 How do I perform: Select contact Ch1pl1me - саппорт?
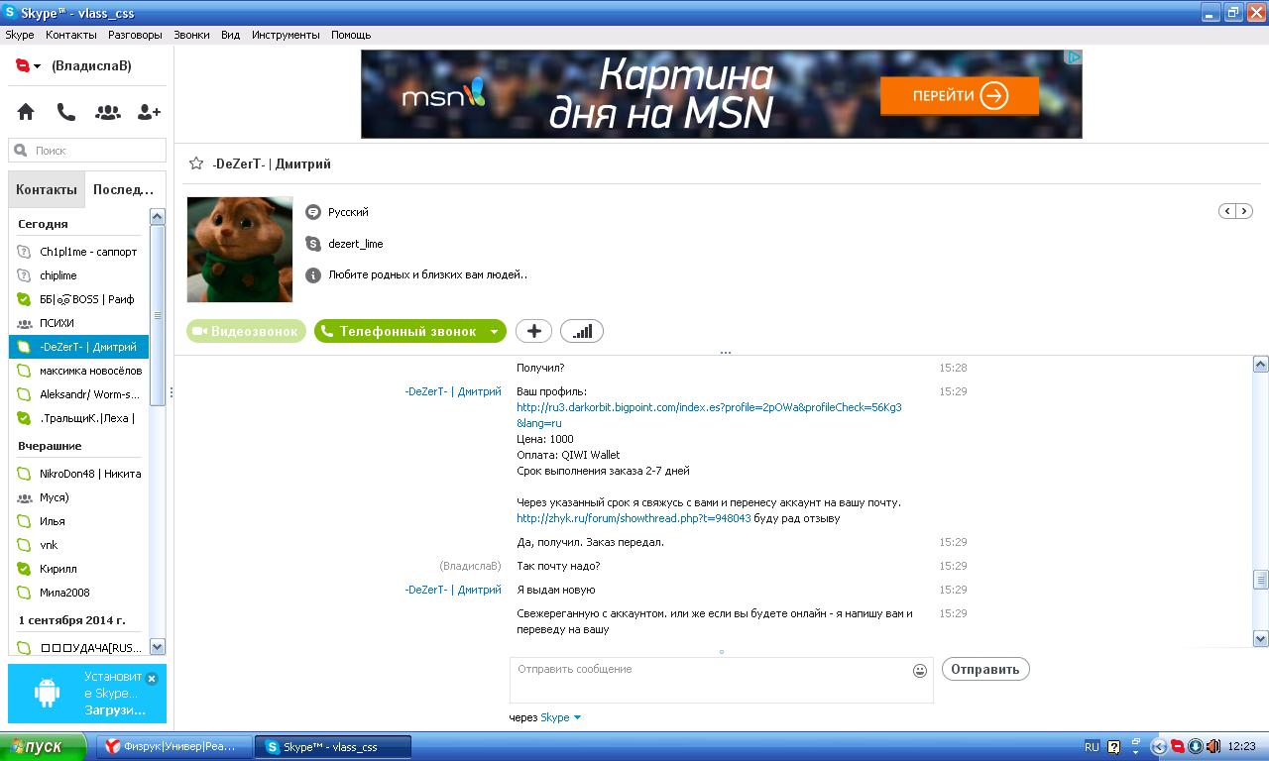coord(79,252)
